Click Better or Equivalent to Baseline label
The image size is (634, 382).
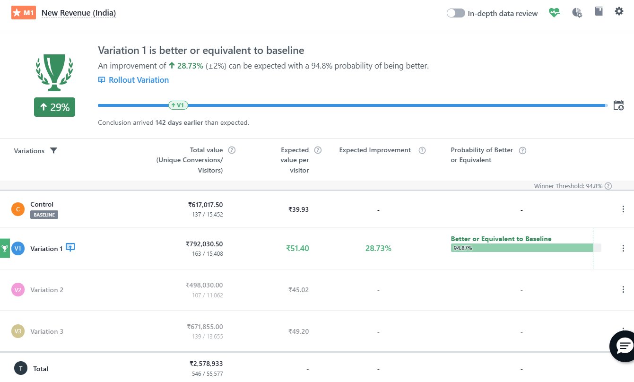501,239
